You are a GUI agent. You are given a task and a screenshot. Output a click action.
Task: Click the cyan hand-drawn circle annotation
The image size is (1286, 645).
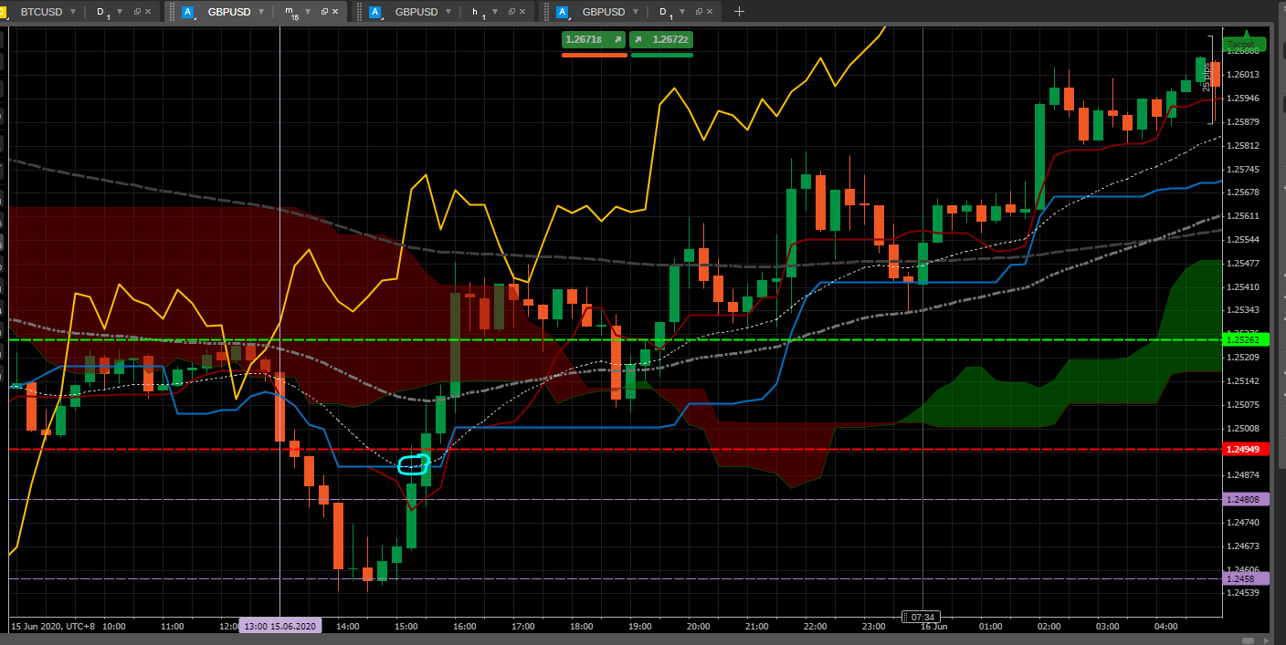coord(414,464)
